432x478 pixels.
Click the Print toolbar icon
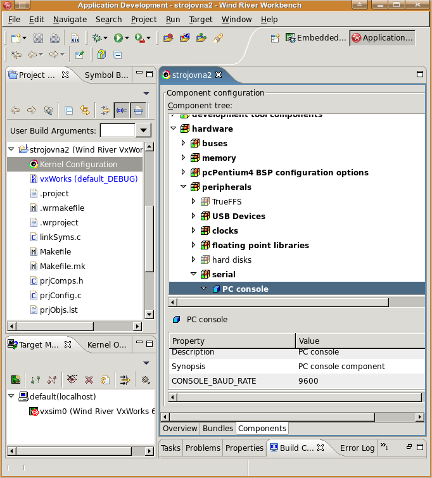pyautogui.click(x=54, y=38)
